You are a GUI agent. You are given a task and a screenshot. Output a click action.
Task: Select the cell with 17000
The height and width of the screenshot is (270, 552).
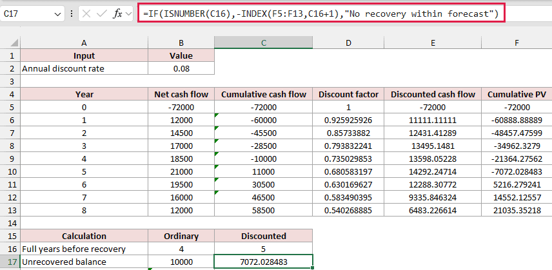pyautogui.click(x=181, y=146)
